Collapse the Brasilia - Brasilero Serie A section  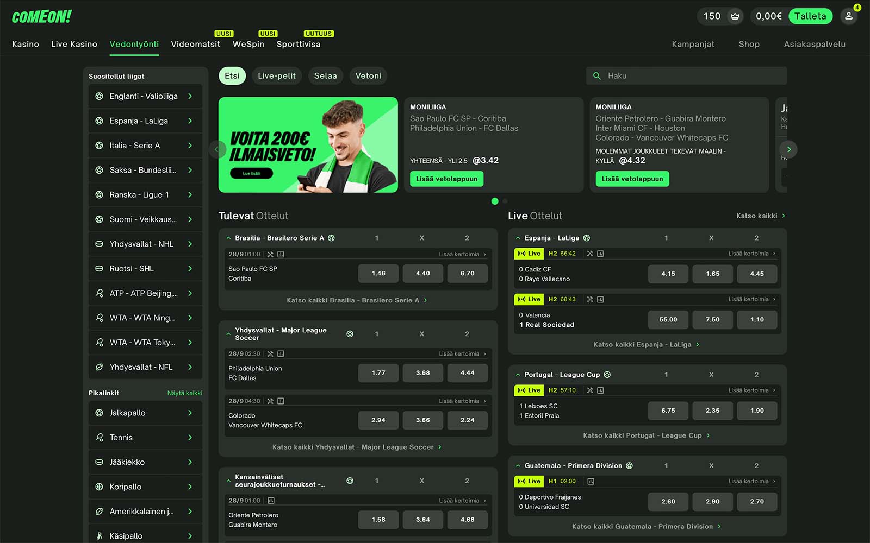click(x=228, y=238)
